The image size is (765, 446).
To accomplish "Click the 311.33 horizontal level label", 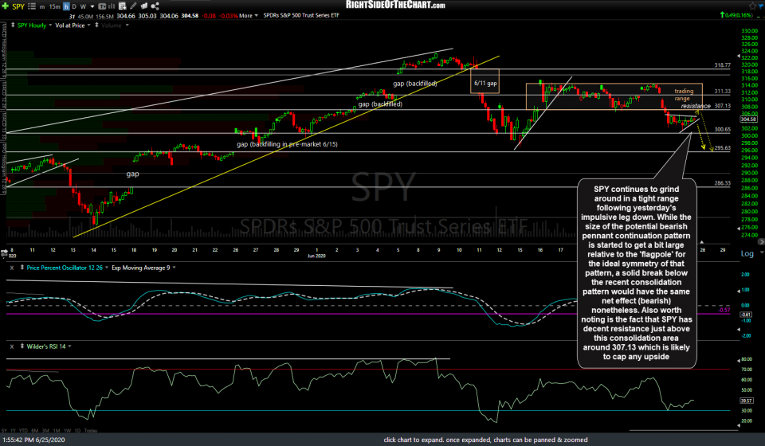I will (x=722, y=91).
